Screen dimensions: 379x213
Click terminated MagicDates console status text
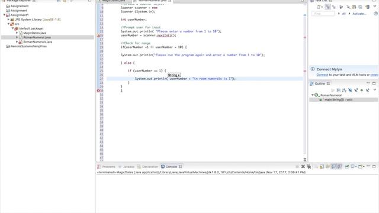(x=201, y=172)
